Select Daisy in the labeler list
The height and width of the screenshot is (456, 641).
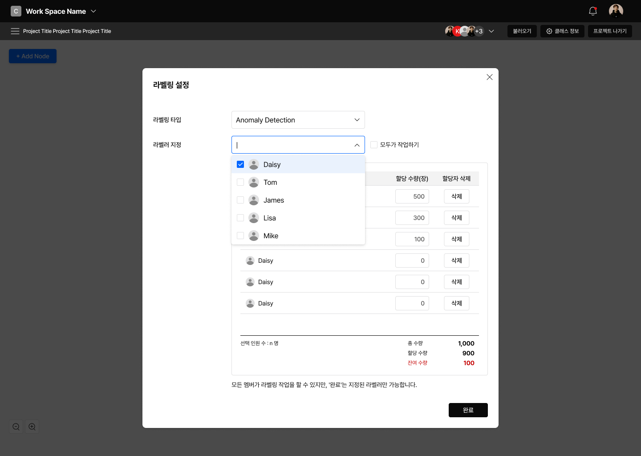click(x=298, y=164)
